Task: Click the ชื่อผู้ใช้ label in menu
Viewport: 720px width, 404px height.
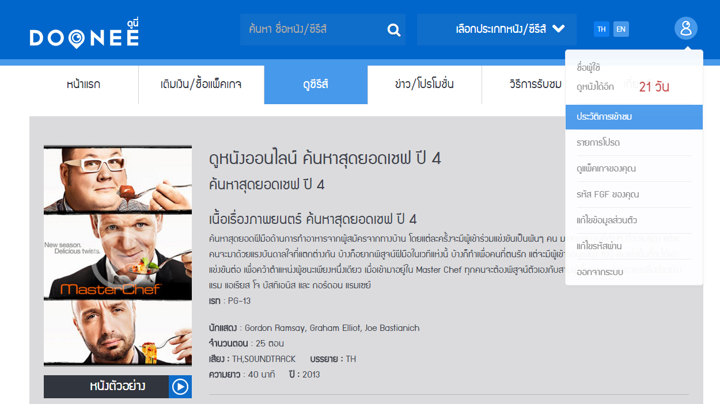Action: [x=589, y=68]
